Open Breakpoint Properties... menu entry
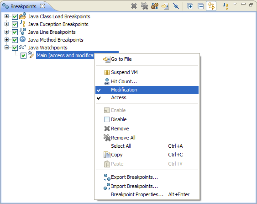This screenshot has height=204, width=257. pos(147,195)
